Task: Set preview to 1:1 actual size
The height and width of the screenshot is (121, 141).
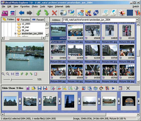Action: [x=12, y=74]
